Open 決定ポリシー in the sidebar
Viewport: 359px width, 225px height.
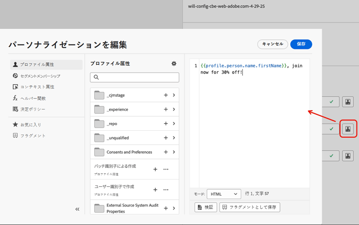[x=33, y=109]
